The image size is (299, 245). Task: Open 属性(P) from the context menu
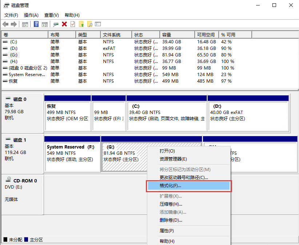[188, 231]
